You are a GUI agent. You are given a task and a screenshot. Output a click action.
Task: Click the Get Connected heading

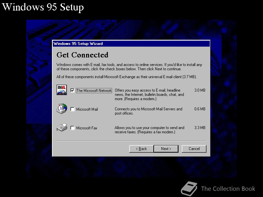click(83, 55)
